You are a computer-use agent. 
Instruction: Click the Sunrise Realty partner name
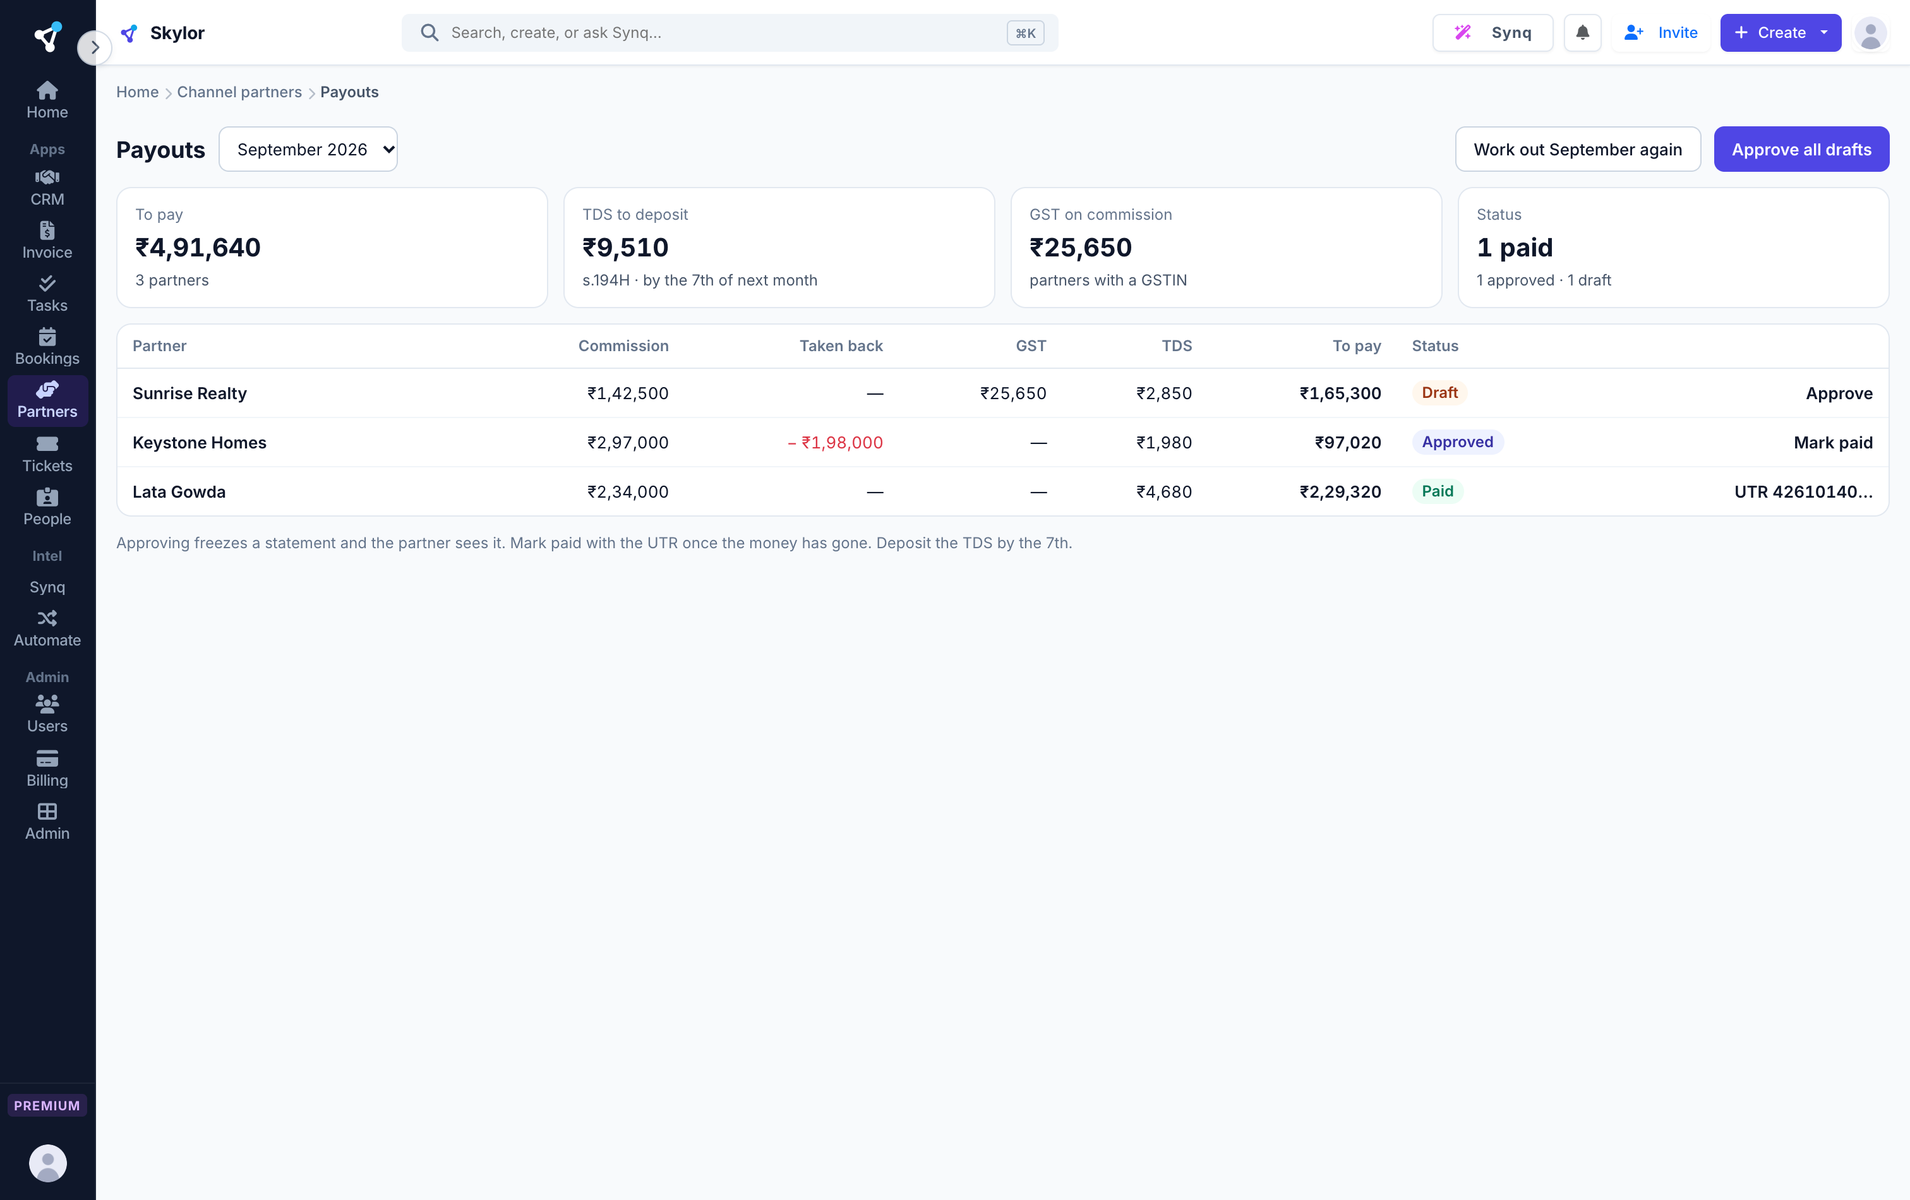[189, 393]
